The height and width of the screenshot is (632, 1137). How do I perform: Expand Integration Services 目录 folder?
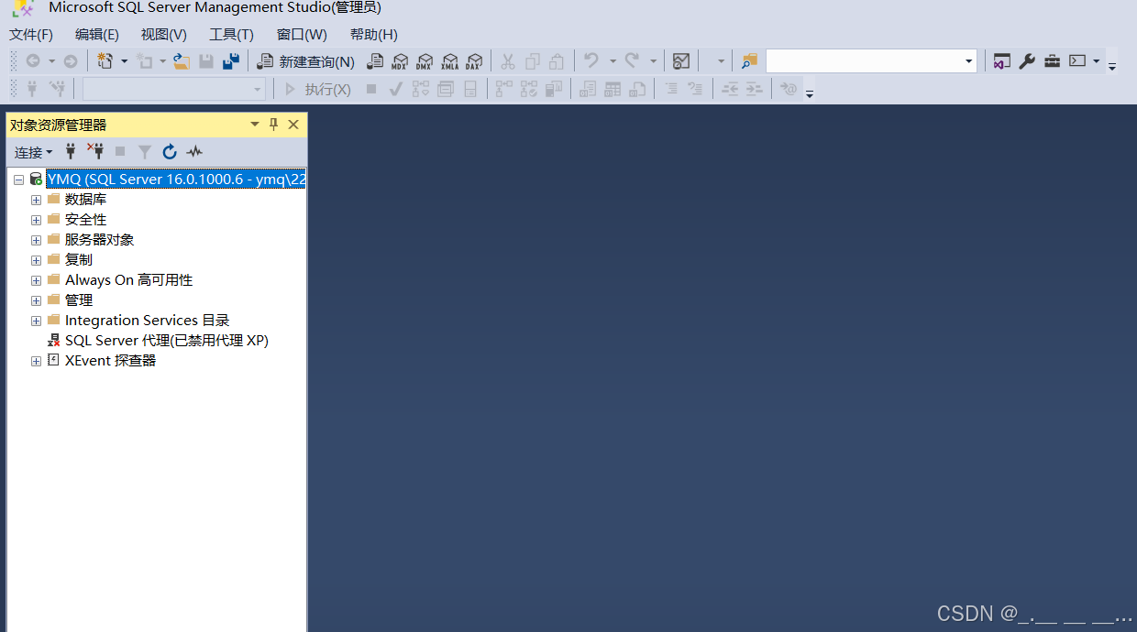(x=36, y=321)
